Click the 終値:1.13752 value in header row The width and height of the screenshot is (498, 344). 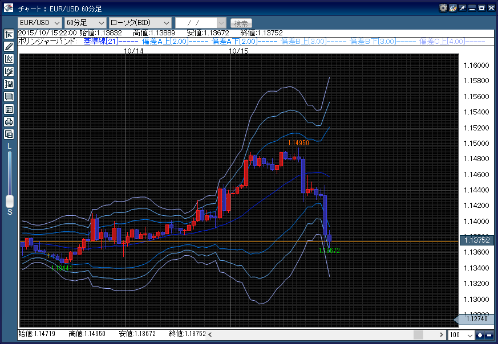(x=261, y=33)
